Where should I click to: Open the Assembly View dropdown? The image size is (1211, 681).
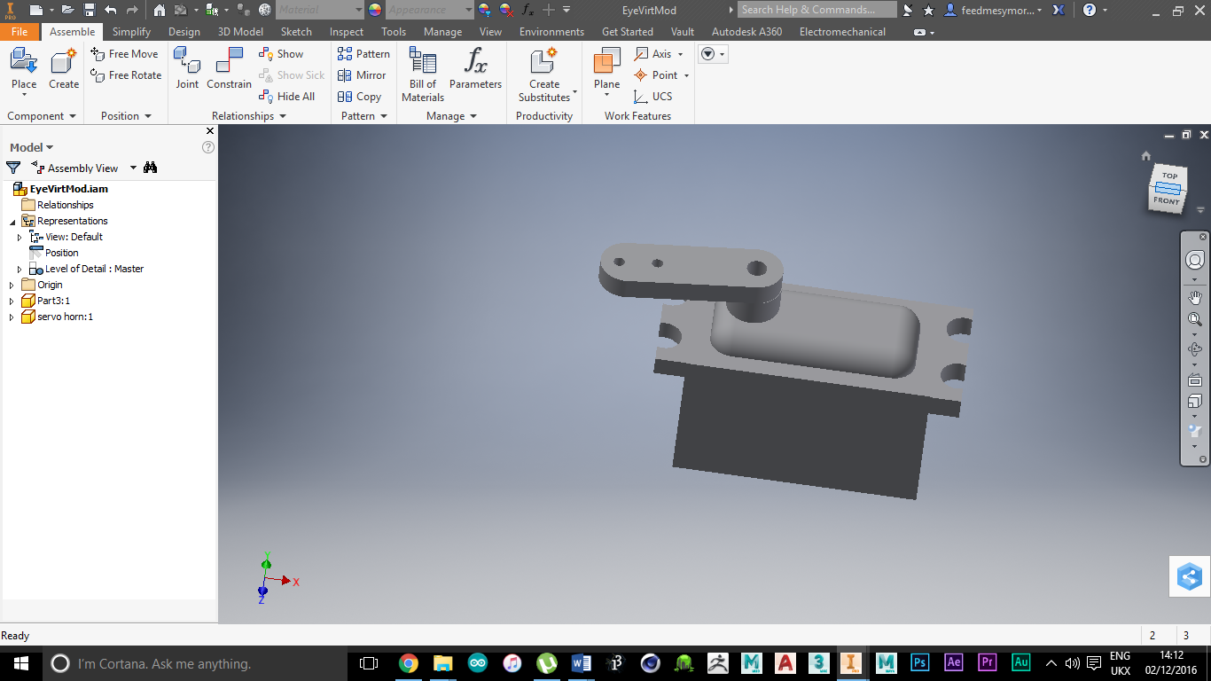(133, 168)
